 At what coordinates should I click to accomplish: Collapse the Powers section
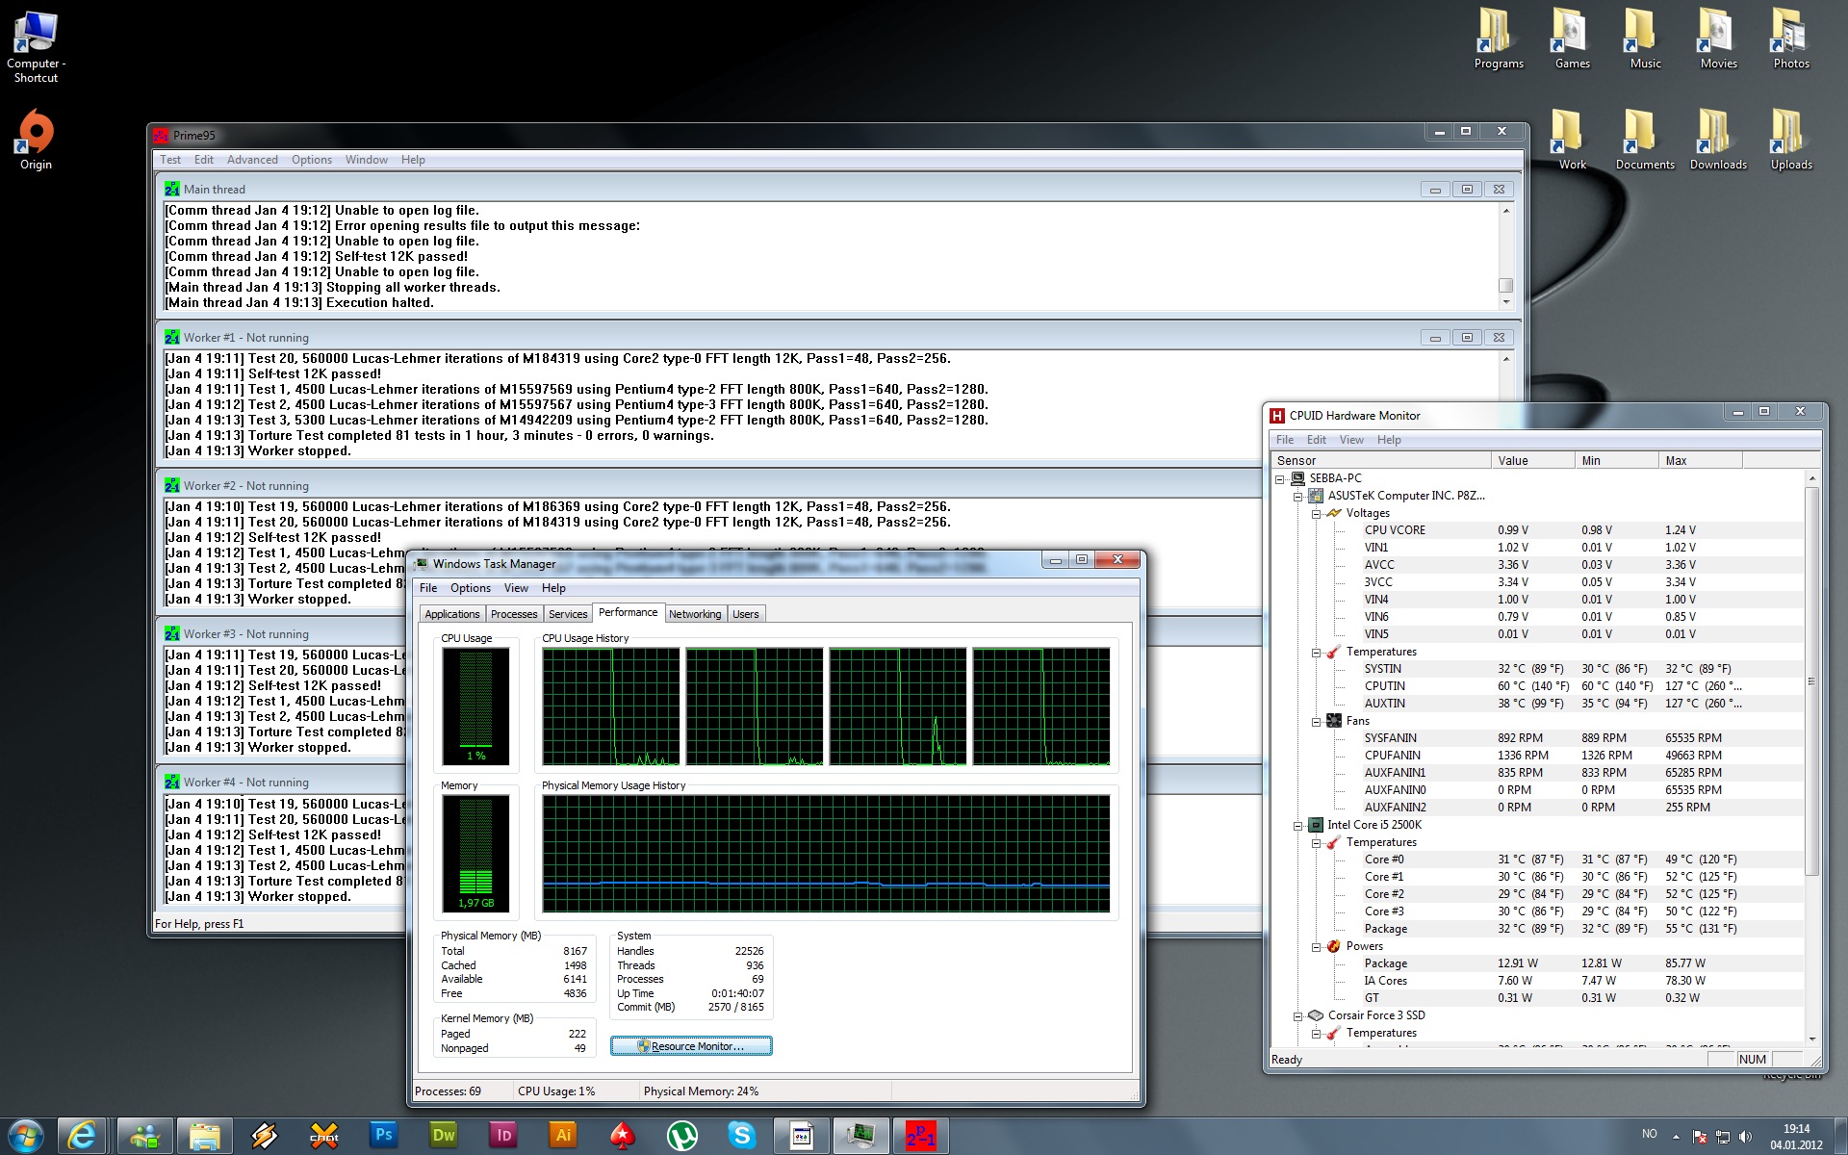pyautogui.click(x=1316, y=947)
